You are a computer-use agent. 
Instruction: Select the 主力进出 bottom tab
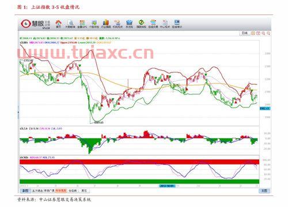pos(37,191)
